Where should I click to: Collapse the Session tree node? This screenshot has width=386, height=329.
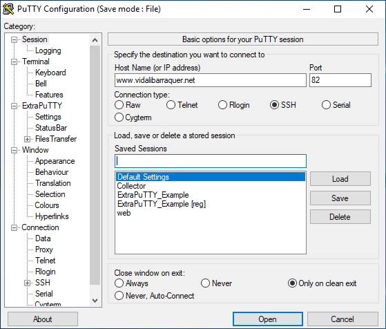[x=15, y=39]
